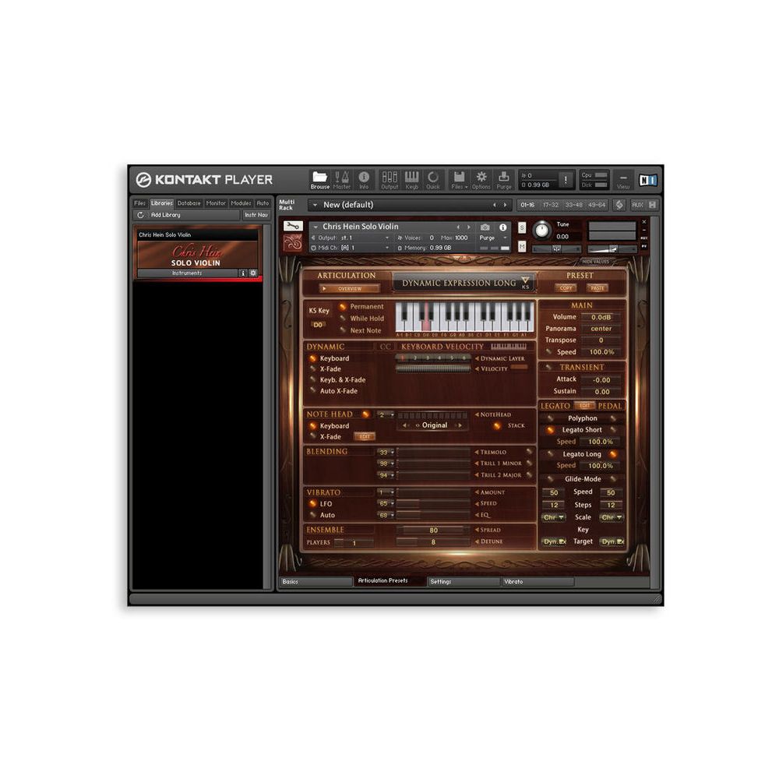Open the Settings tab at bottom

point(463,582)
